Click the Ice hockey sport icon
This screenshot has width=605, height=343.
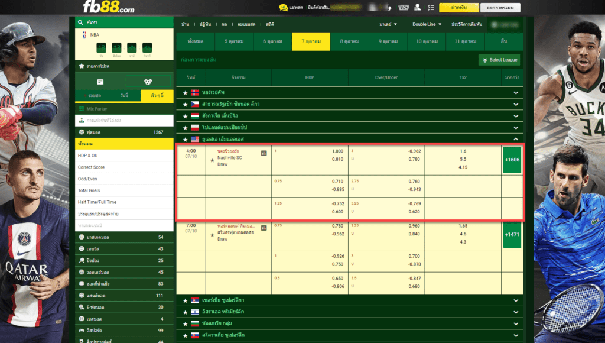[x=82, y=283]
